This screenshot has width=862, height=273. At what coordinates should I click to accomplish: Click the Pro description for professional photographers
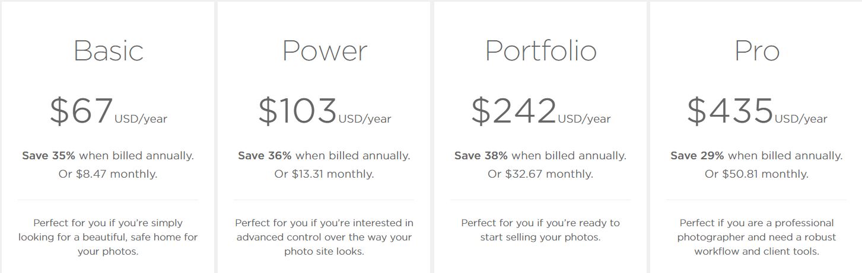pos(756,237)
